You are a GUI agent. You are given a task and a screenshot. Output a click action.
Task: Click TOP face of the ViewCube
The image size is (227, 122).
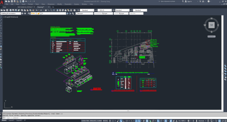point(211,25)
